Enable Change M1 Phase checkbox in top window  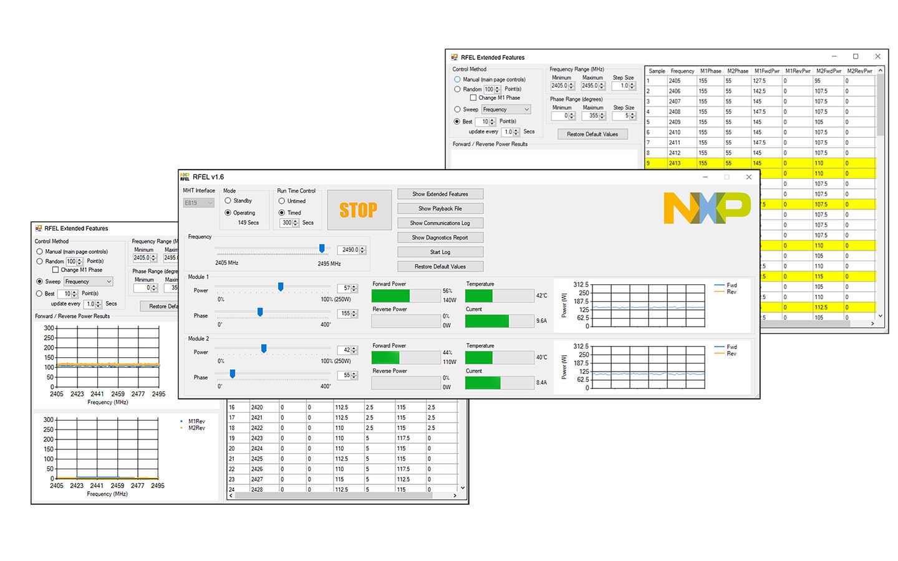473,98
